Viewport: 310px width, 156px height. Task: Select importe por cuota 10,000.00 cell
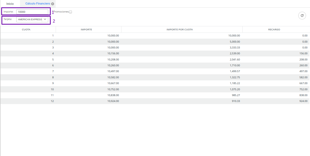(x=182, y=36)
